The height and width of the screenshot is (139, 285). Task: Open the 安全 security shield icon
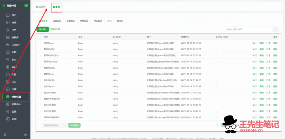coord(8,59)
